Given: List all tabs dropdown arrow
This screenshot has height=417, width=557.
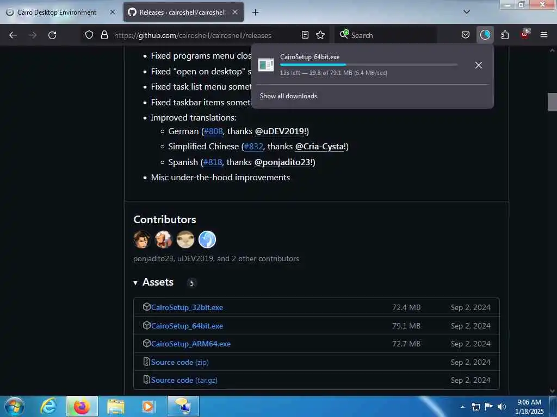Looking at the screenshot, I should tap(467, 12).
